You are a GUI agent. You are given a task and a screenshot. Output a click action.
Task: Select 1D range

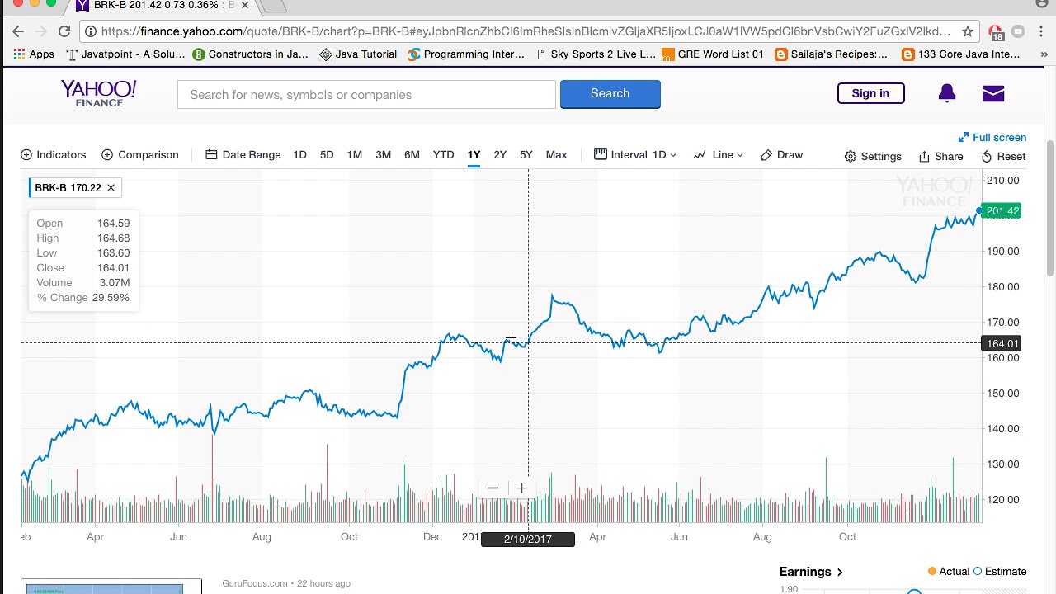point(299,155)
